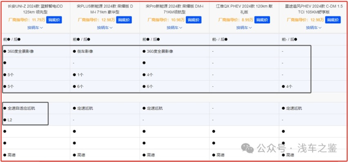Open 换辆车 dropdown under 星途追风PHEV

[314, 28]
